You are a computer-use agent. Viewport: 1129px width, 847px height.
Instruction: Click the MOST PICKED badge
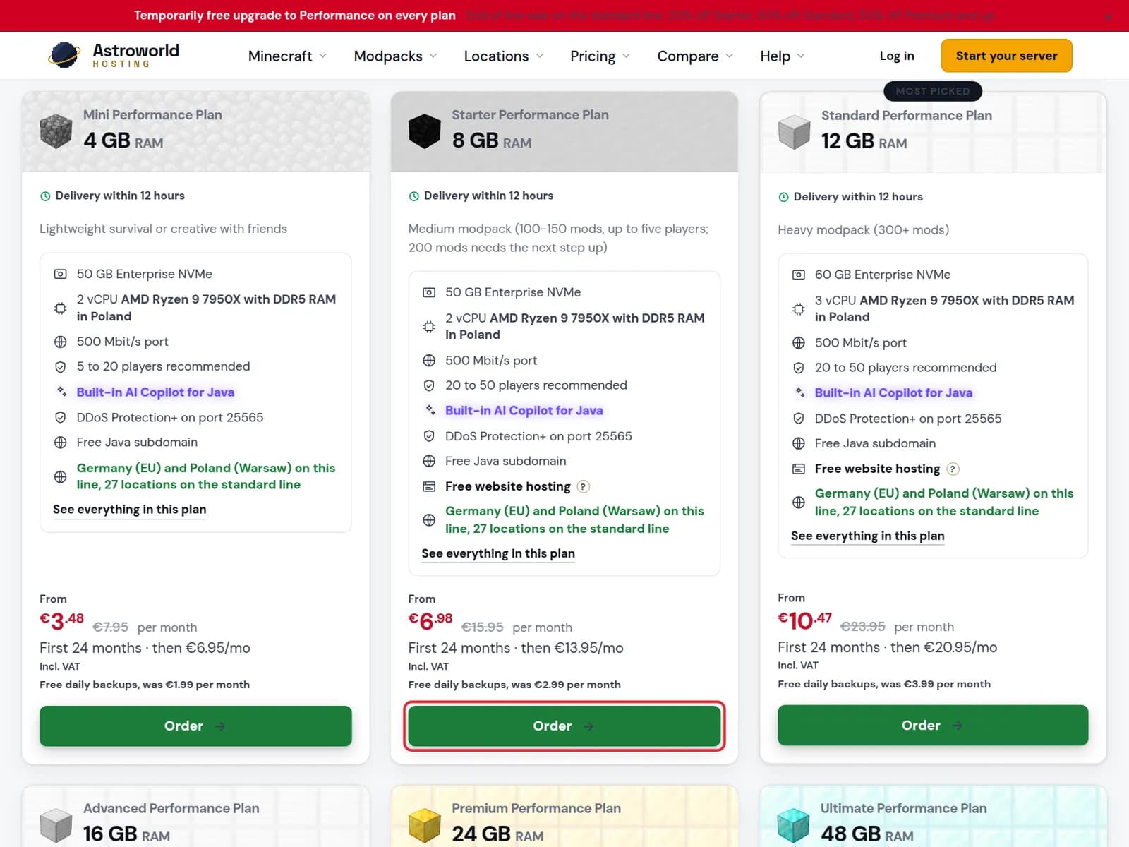933,91
